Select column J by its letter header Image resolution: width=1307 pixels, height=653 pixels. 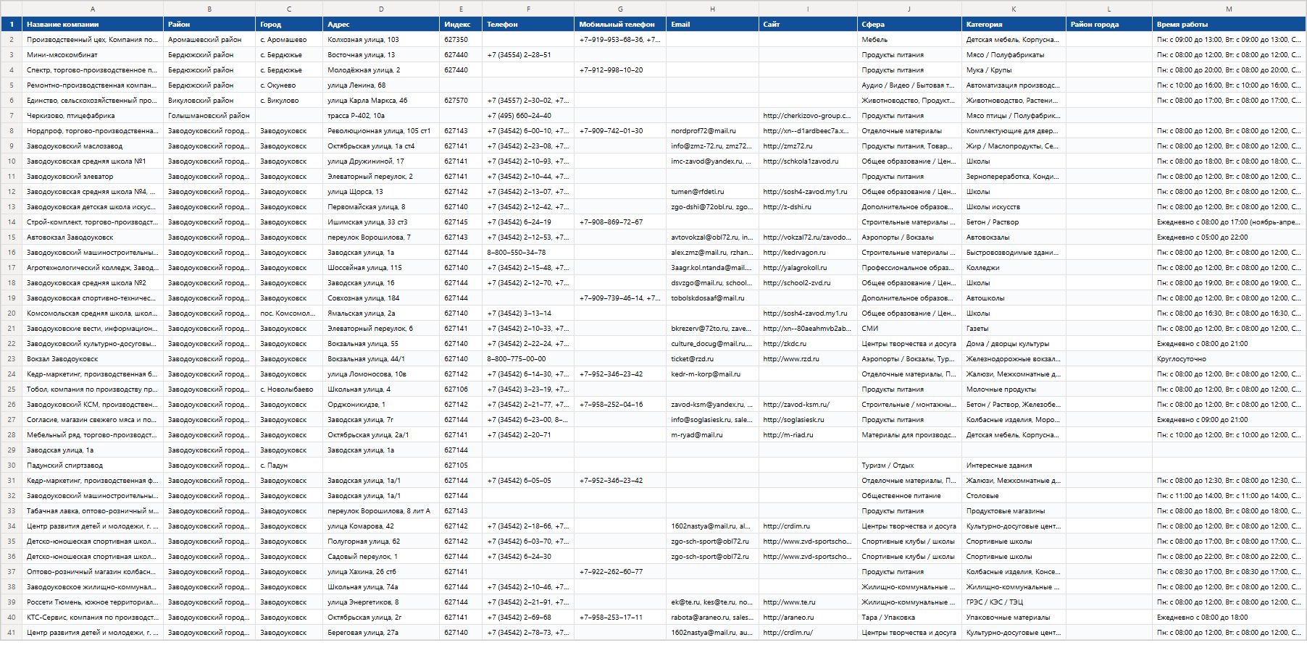[909, 9]
